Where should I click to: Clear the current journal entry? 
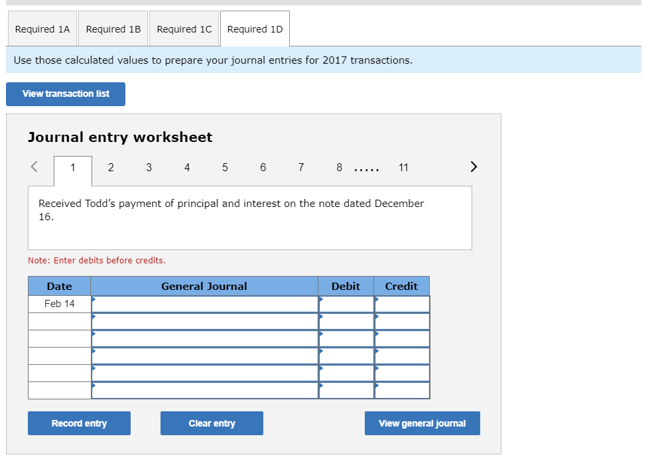point(211,423)
